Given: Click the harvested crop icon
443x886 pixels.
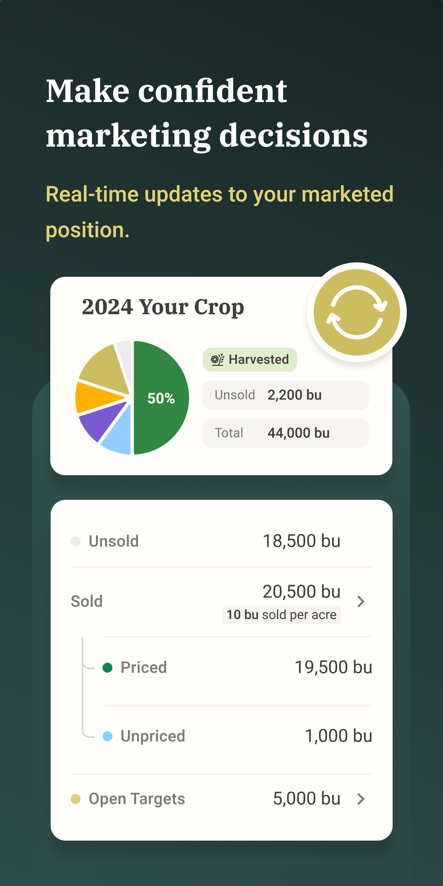Looking at the screenshot, I should (217, 360).
